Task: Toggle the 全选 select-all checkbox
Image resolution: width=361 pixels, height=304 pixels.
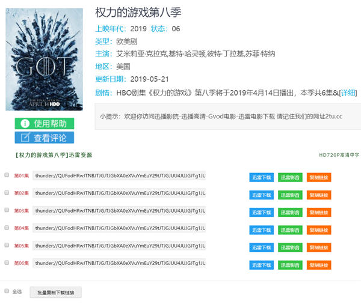Action: point(7,291)
